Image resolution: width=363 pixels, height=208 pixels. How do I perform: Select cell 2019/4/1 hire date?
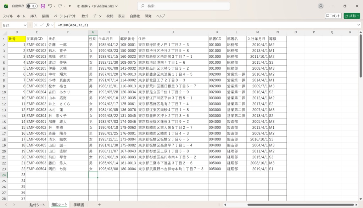[257, 169]
